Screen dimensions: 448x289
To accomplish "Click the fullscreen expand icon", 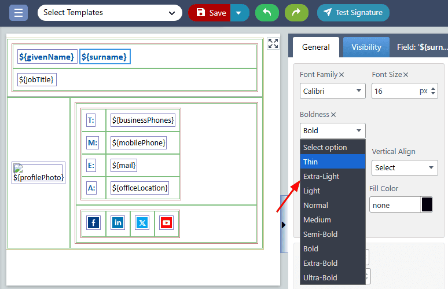I will pos(273,43).
